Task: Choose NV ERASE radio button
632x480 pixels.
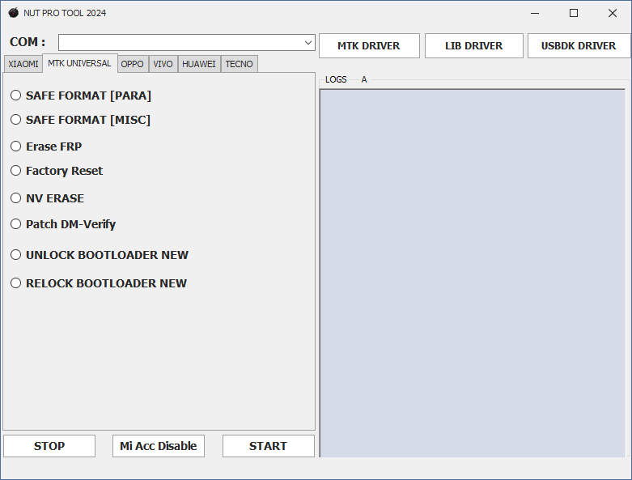Action: pyautogui.click(x=16, y=198)
